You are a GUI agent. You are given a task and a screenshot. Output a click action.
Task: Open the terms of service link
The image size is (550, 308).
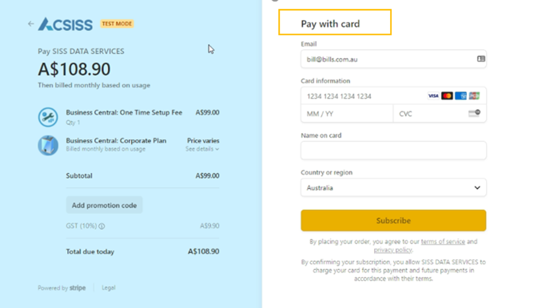443,242
